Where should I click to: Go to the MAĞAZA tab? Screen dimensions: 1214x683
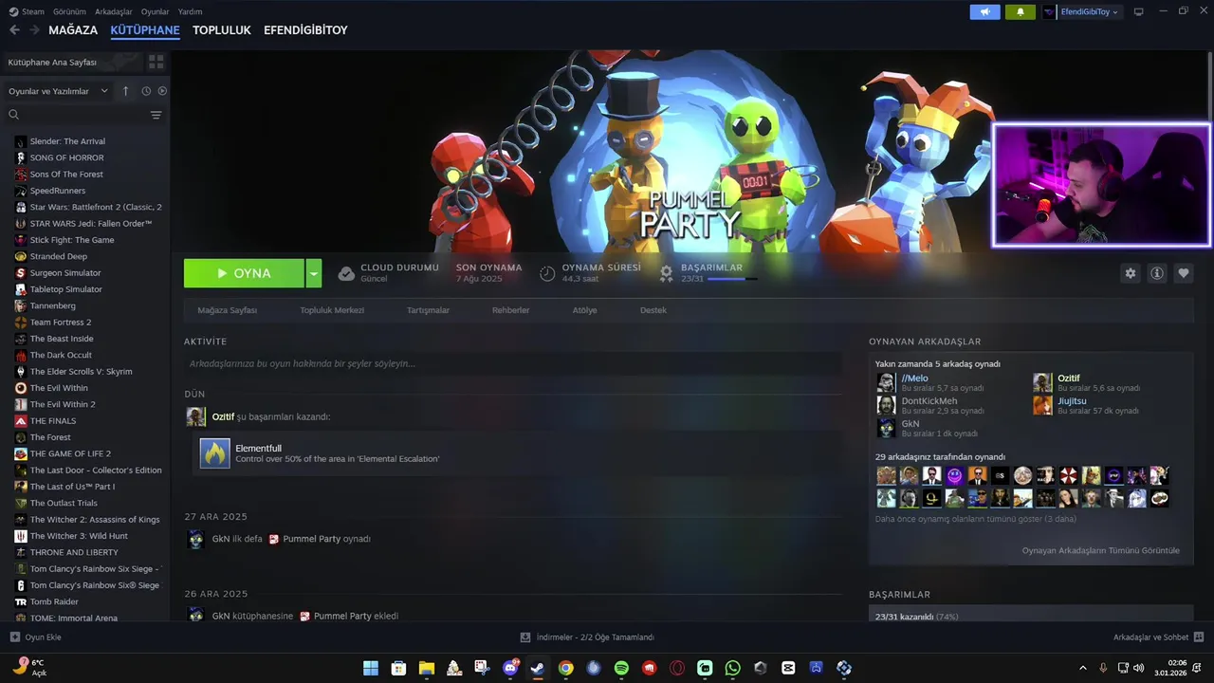[73, 30]
